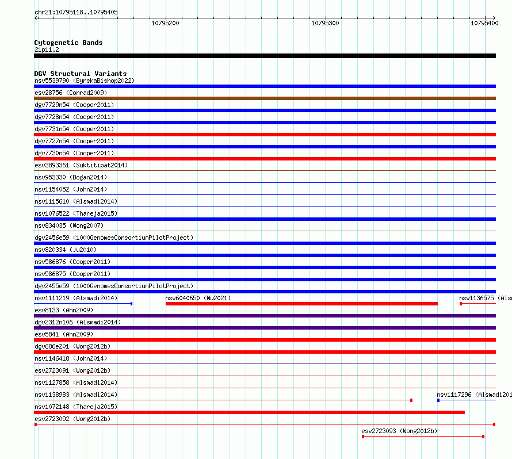Open nsv1115610 (Alsmadi2014) variant
512x459 pixels.
pyautogui.click(x=76, y=201)
